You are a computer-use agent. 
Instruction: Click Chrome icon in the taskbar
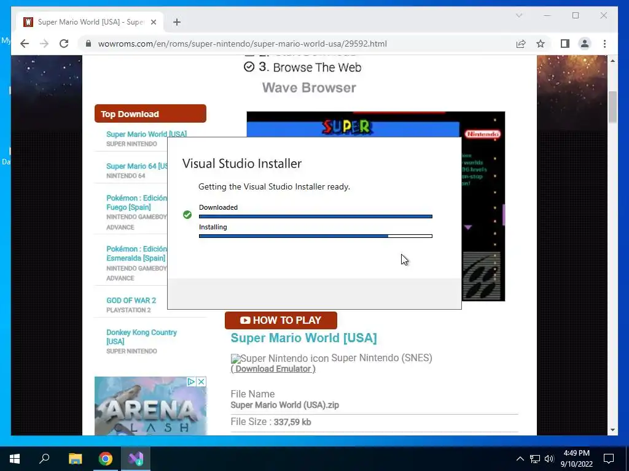point(106,459)
